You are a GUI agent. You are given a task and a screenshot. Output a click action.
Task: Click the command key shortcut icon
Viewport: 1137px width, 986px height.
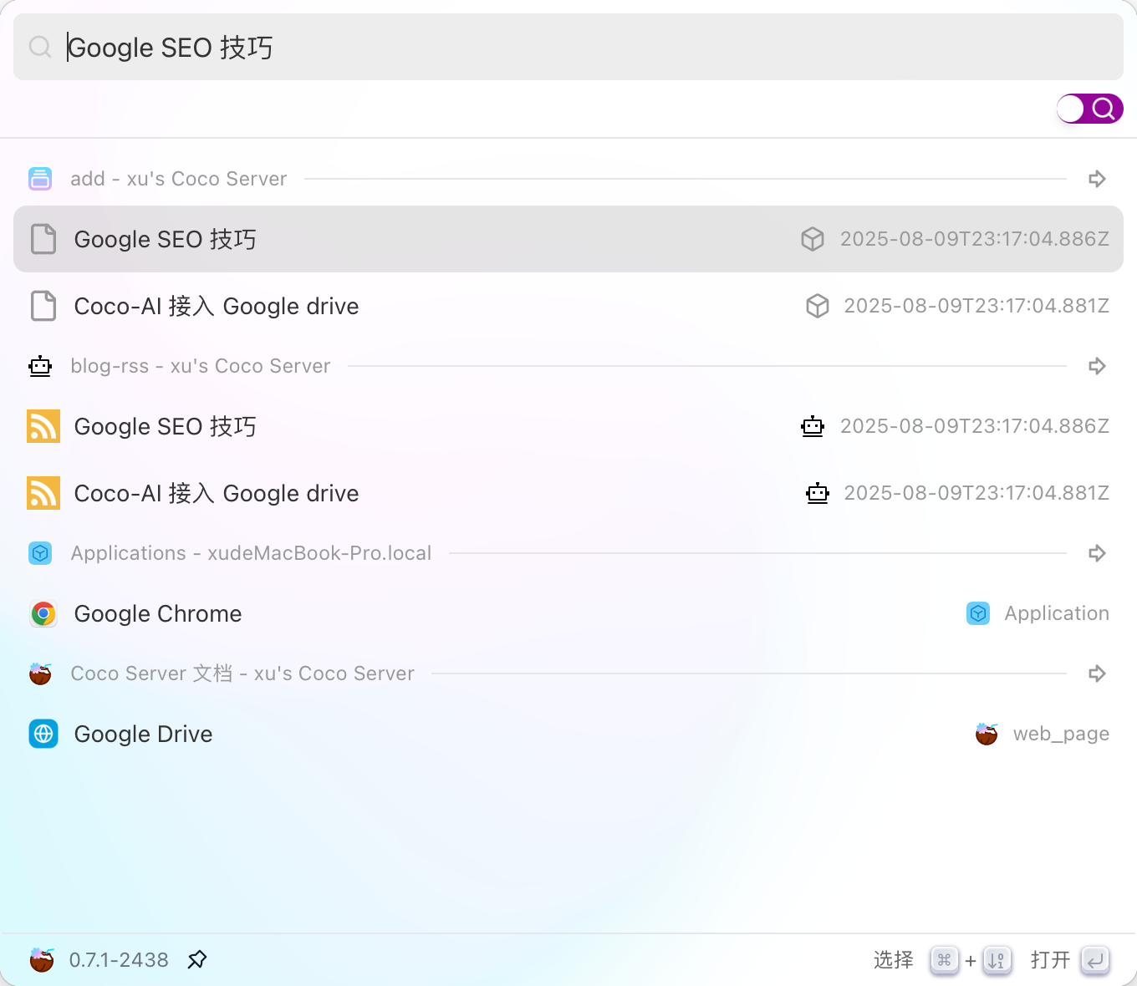[x=944, y=960]
